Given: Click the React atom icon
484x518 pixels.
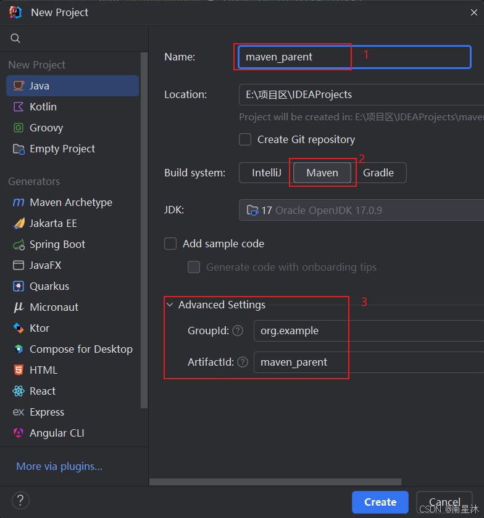Looking at the screenshot, I should click(x=19, y=391).
